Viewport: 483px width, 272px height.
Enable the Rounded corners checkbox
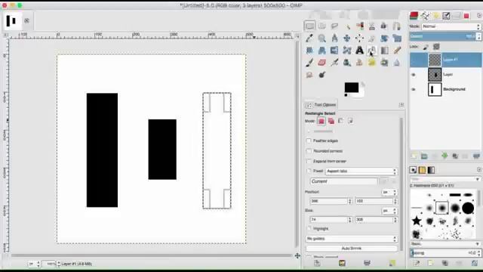(x=309, y=151)
